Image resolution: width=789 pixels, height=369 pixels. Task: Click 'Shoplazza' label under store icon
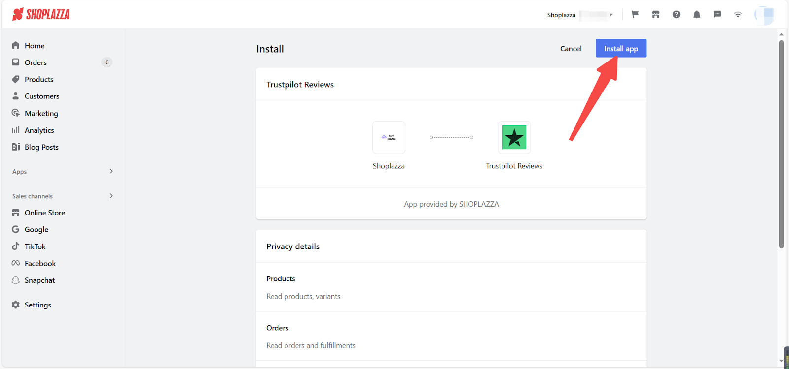click(x=389, y=166)
